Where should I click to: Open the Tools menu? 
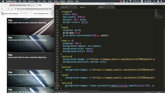click(x=56, y=1)
